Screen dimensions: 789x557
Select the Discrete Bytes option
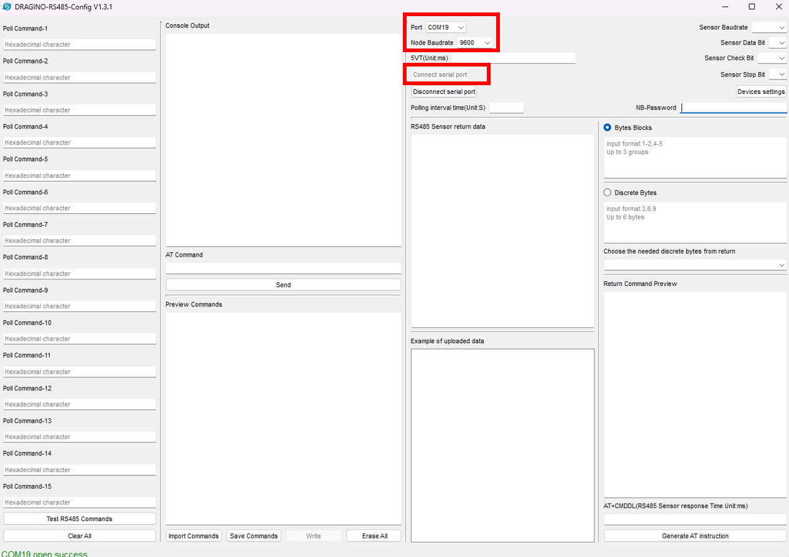[606, 192]
